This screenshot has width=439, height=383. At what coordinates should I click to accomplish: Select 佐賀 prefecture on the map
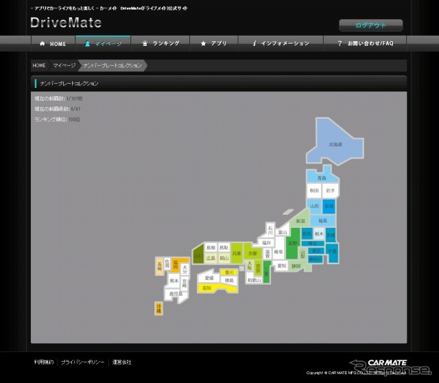167,264
